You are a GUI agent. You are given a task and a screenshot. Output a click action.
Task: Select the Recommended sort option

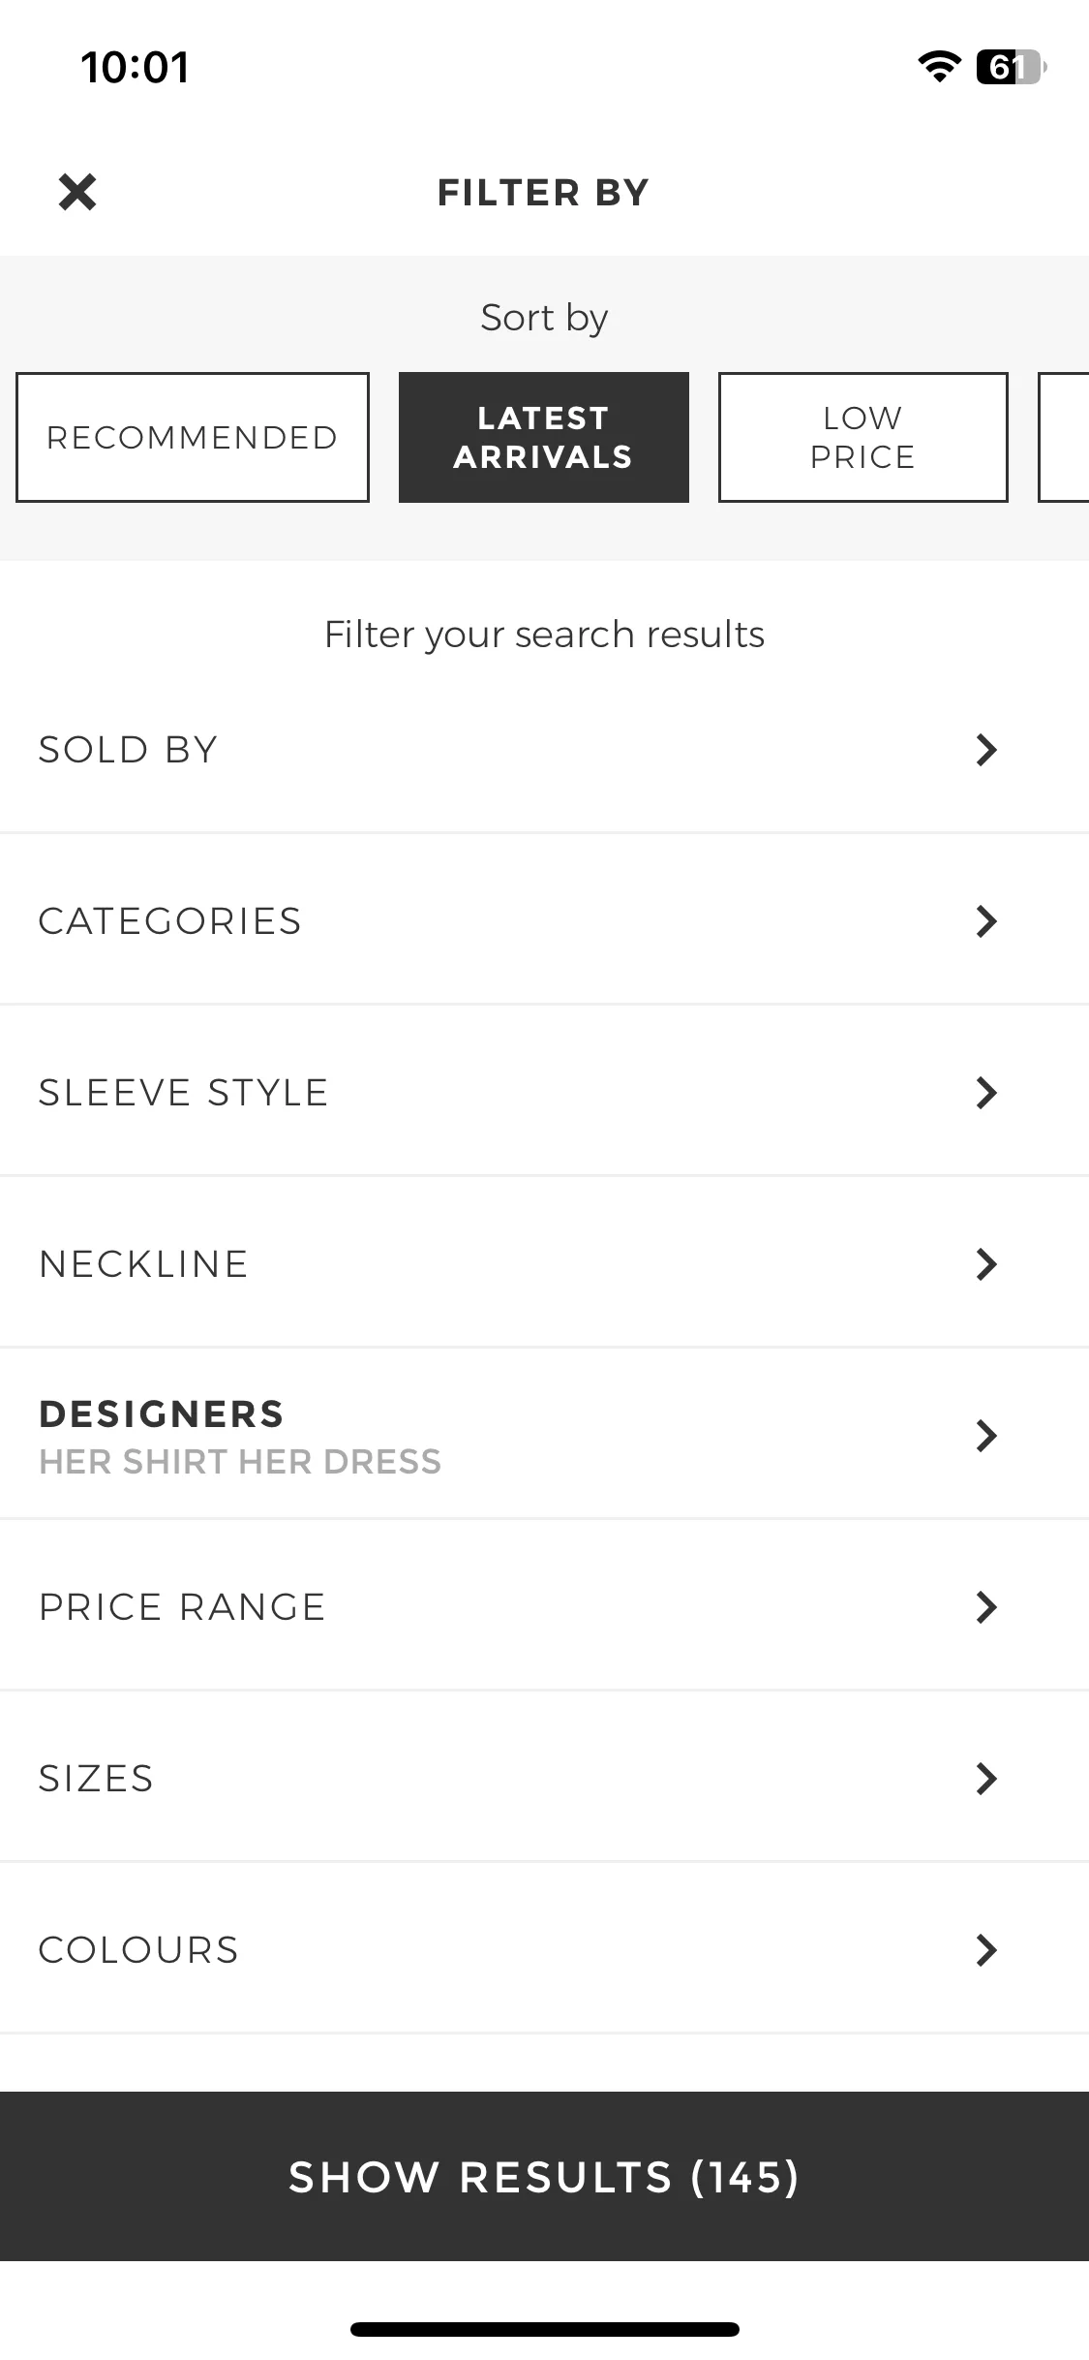193,437
